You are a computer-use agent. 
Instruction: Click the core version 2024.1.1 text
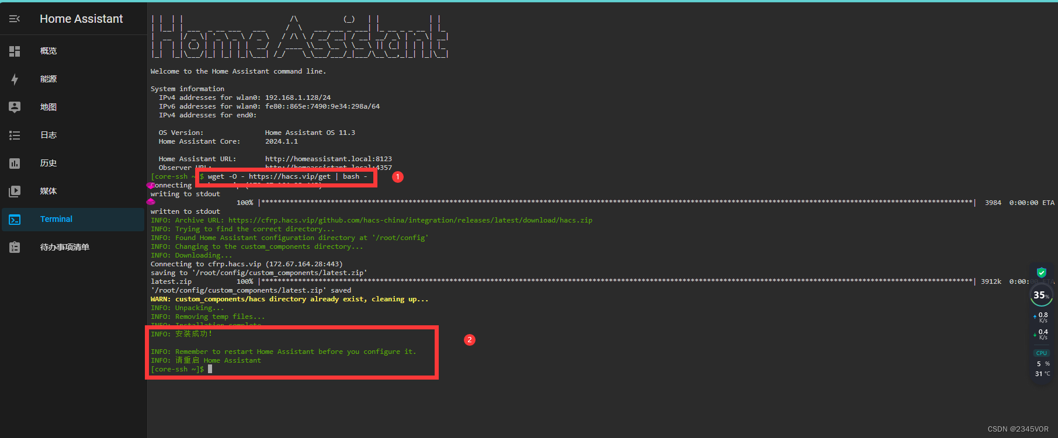click(282, 141)
